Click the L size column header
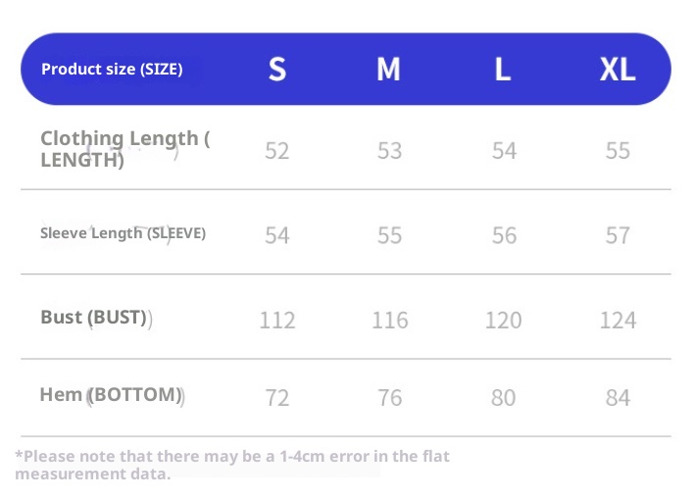 503,70
